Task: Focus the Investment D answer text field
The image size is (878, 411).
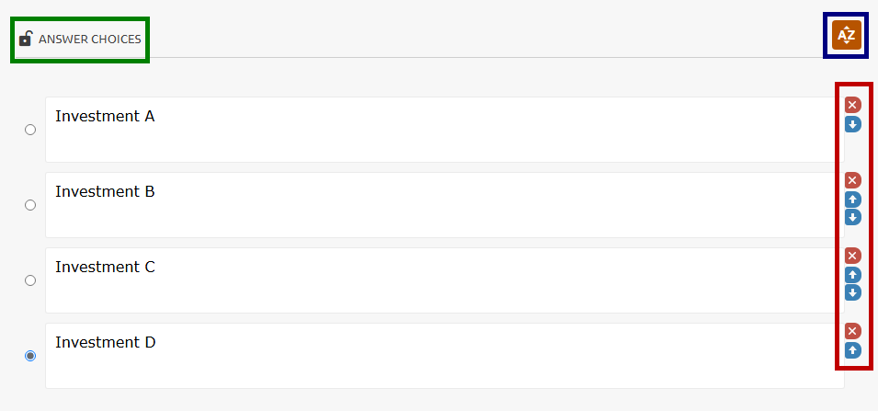Action: coord(444,356)
